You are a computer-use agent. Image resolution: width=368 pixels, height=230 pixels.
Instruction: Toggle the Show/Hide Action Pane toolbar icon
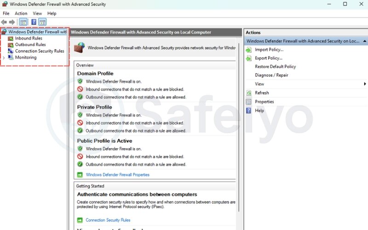(x=42, y=22)
